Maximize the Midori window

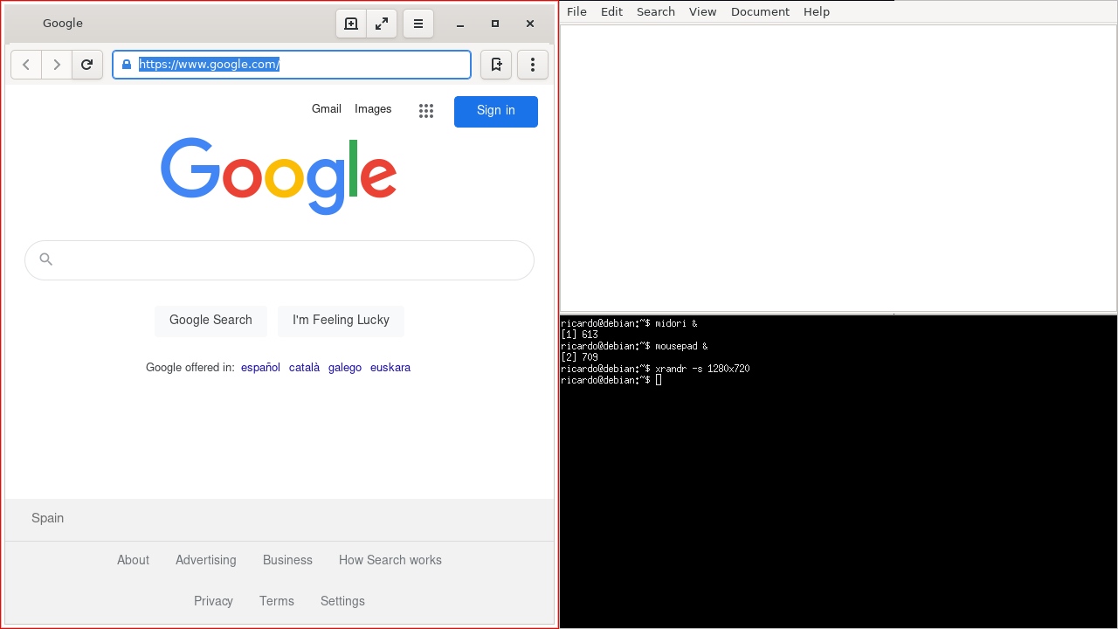click(495, 24)
